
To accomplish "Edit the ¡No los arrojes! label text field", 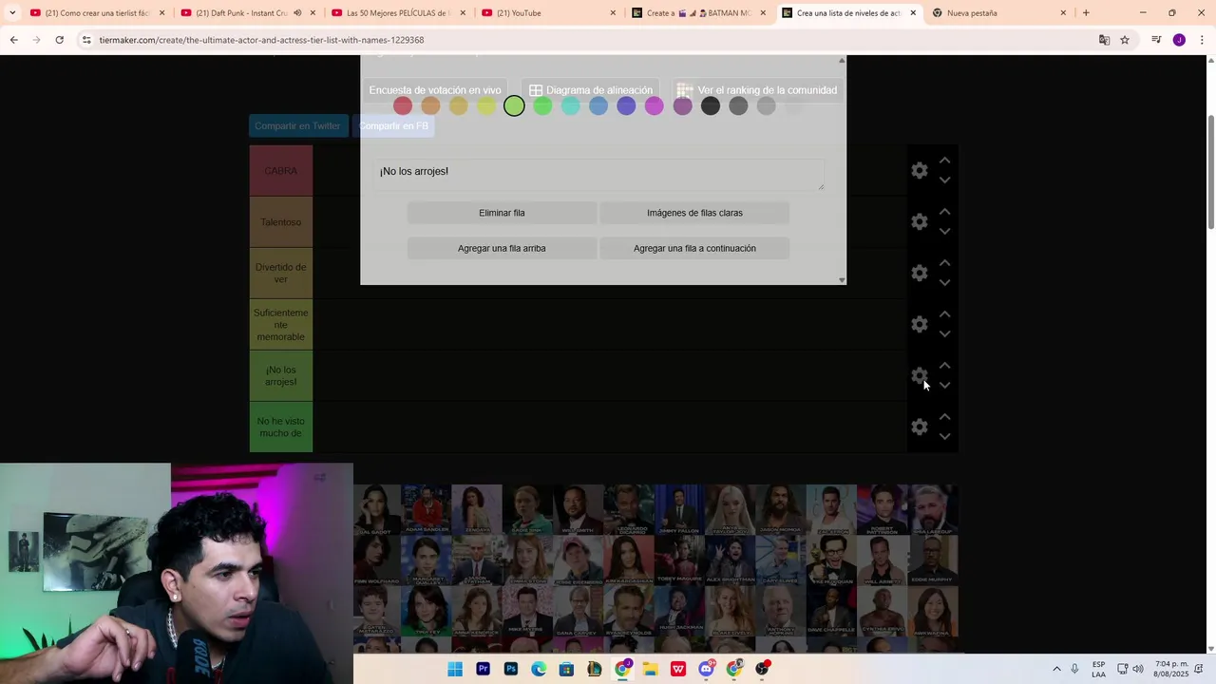I will coord(598,175).
